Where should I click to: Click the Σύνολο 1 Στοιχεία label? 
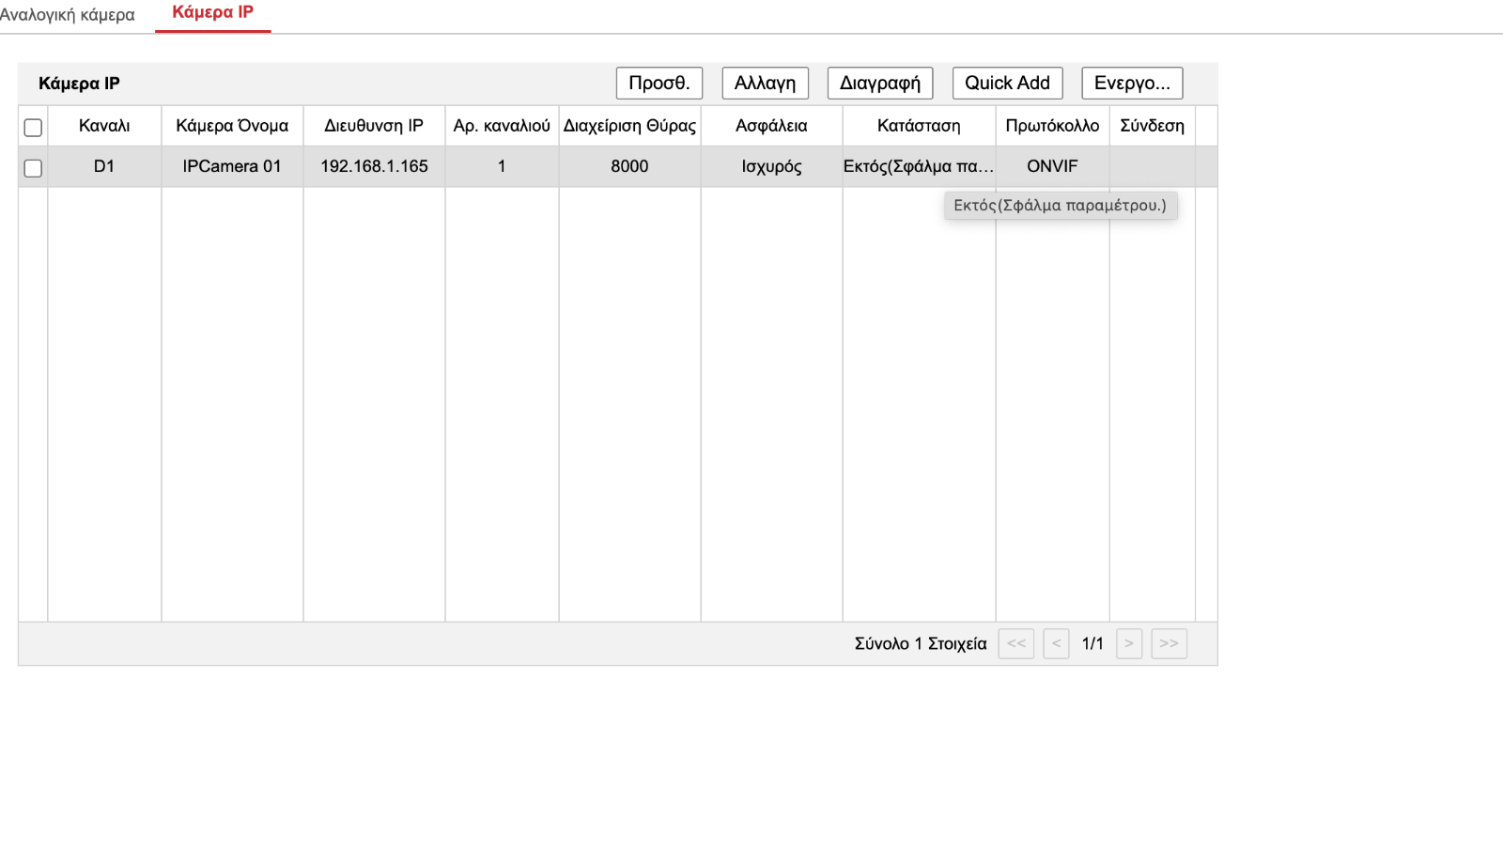(x=921, y=643)
